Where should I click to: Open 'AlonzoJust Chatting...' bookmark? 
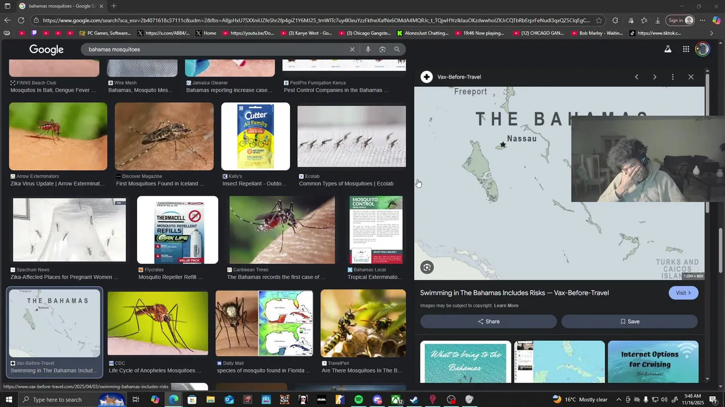coord(423,33)
